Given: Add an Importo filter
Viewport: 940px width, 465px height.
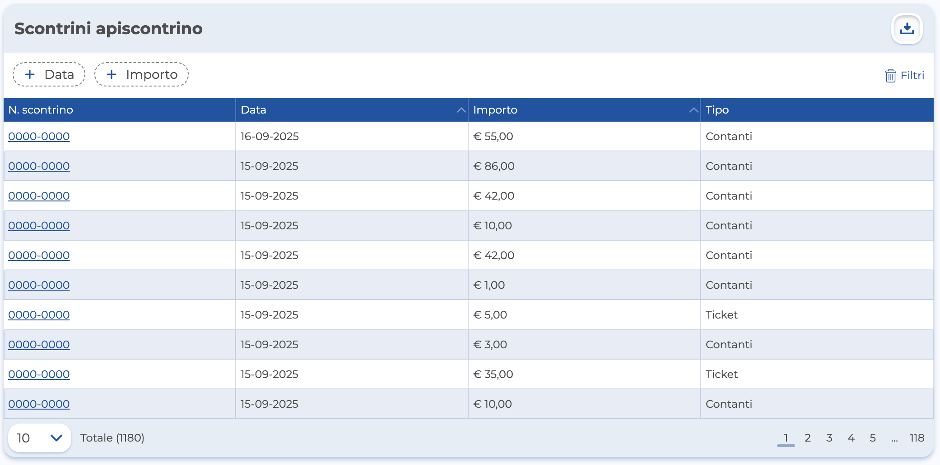Looking at the screenshot, I should (141, 74).
